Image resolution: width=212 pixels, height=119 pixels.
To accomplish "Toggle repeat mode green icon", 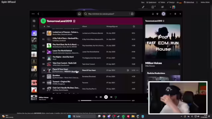I will [116, 97].
